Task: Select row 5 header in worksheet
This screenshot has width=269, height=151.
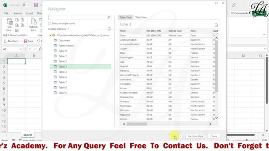Action: click(x=4, y=83)
